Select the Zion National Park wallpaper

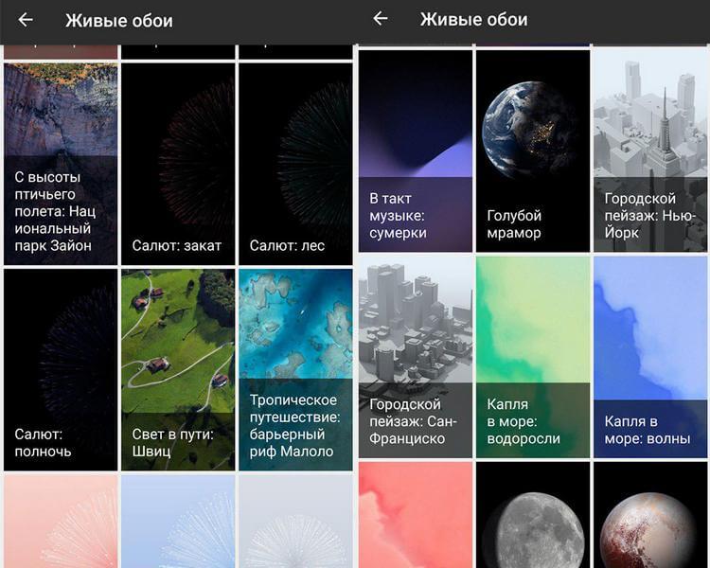click(x=61, y=164)
